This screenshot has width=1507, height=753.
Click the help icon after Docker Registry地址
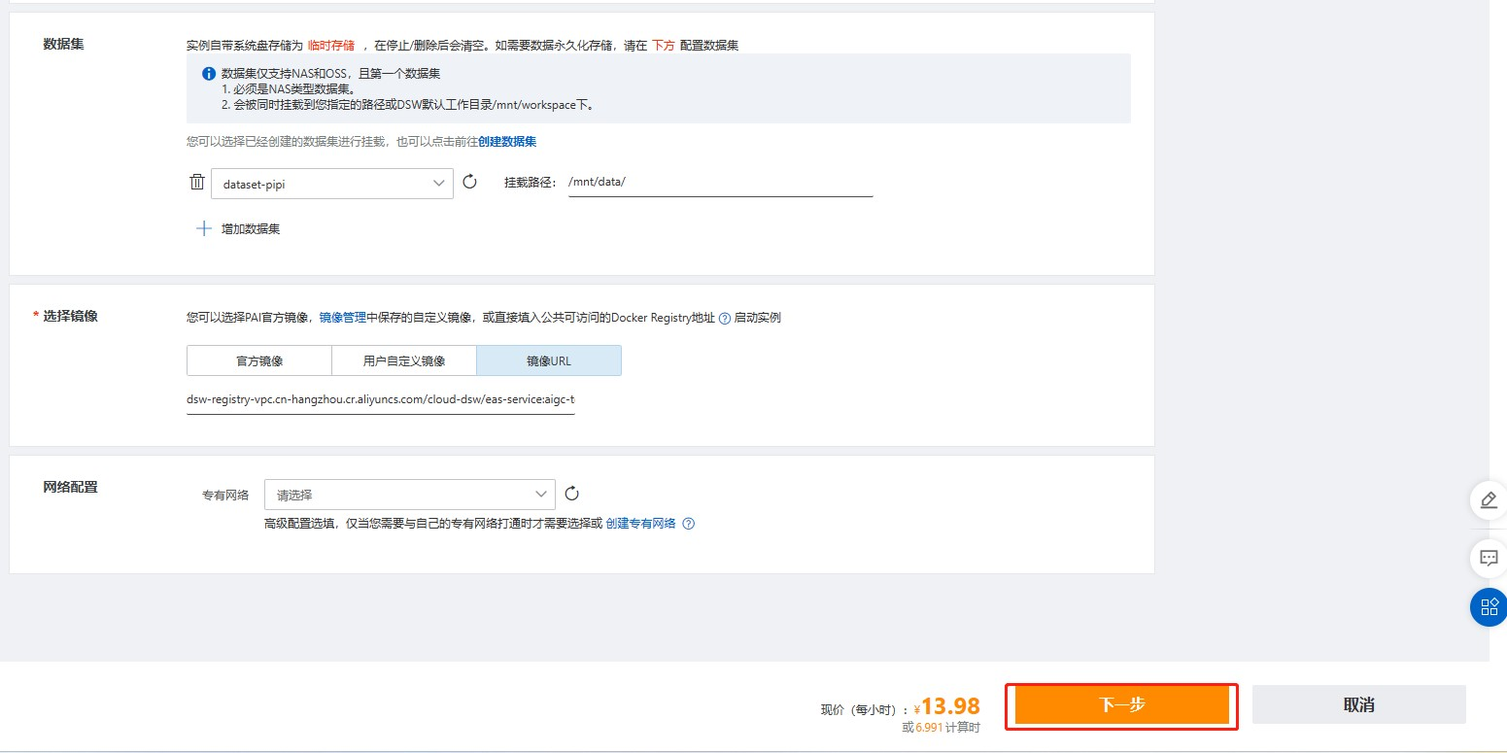pos(724,318)
